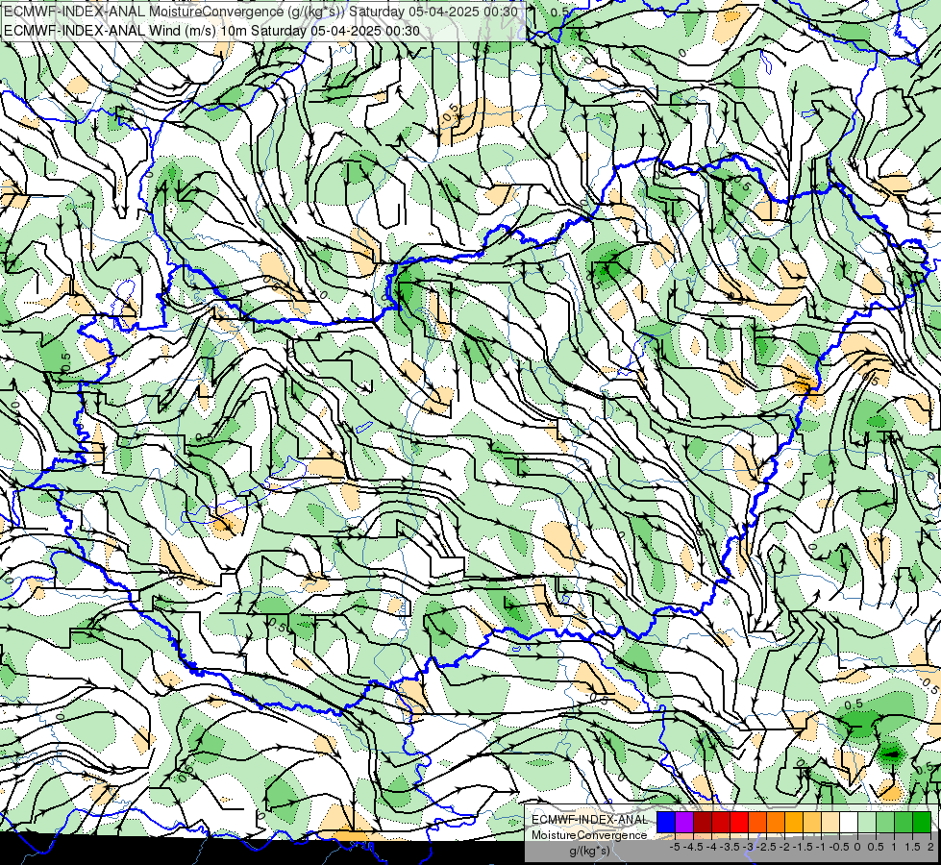Click the MoistureConvergence title line at top
Screen dimensions: 941x865
260,12
